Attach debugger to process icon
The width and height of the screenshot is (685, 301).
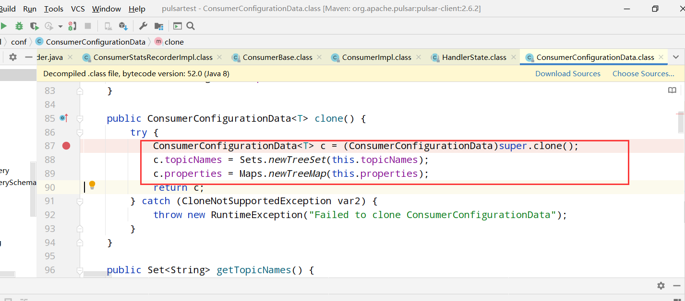[72, 26]
